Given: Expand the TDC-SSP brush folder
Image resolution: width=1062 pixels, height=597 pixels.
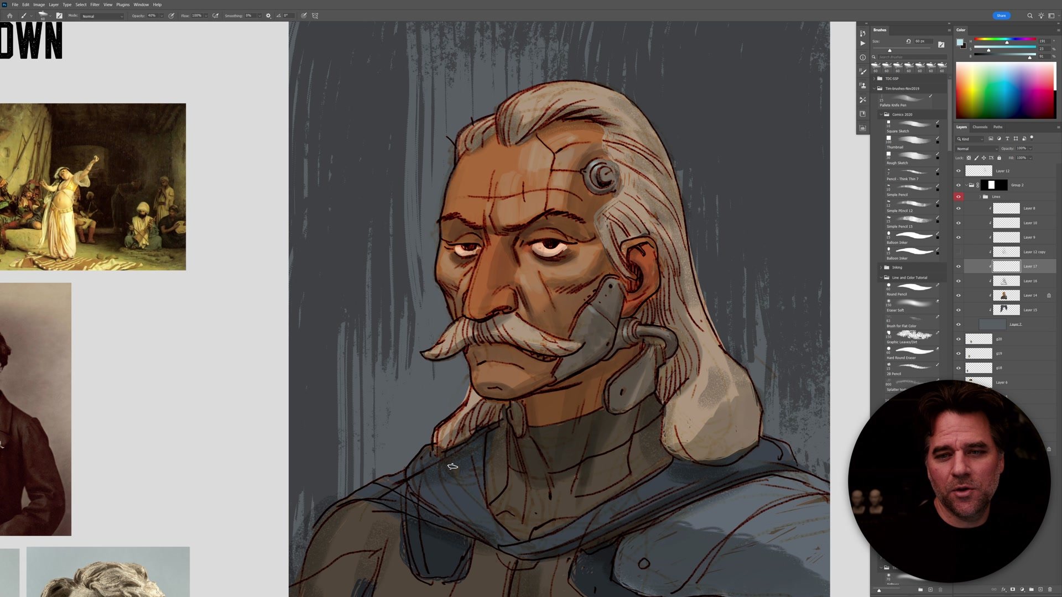Looking at the screenshot, I should pos(874,78).
